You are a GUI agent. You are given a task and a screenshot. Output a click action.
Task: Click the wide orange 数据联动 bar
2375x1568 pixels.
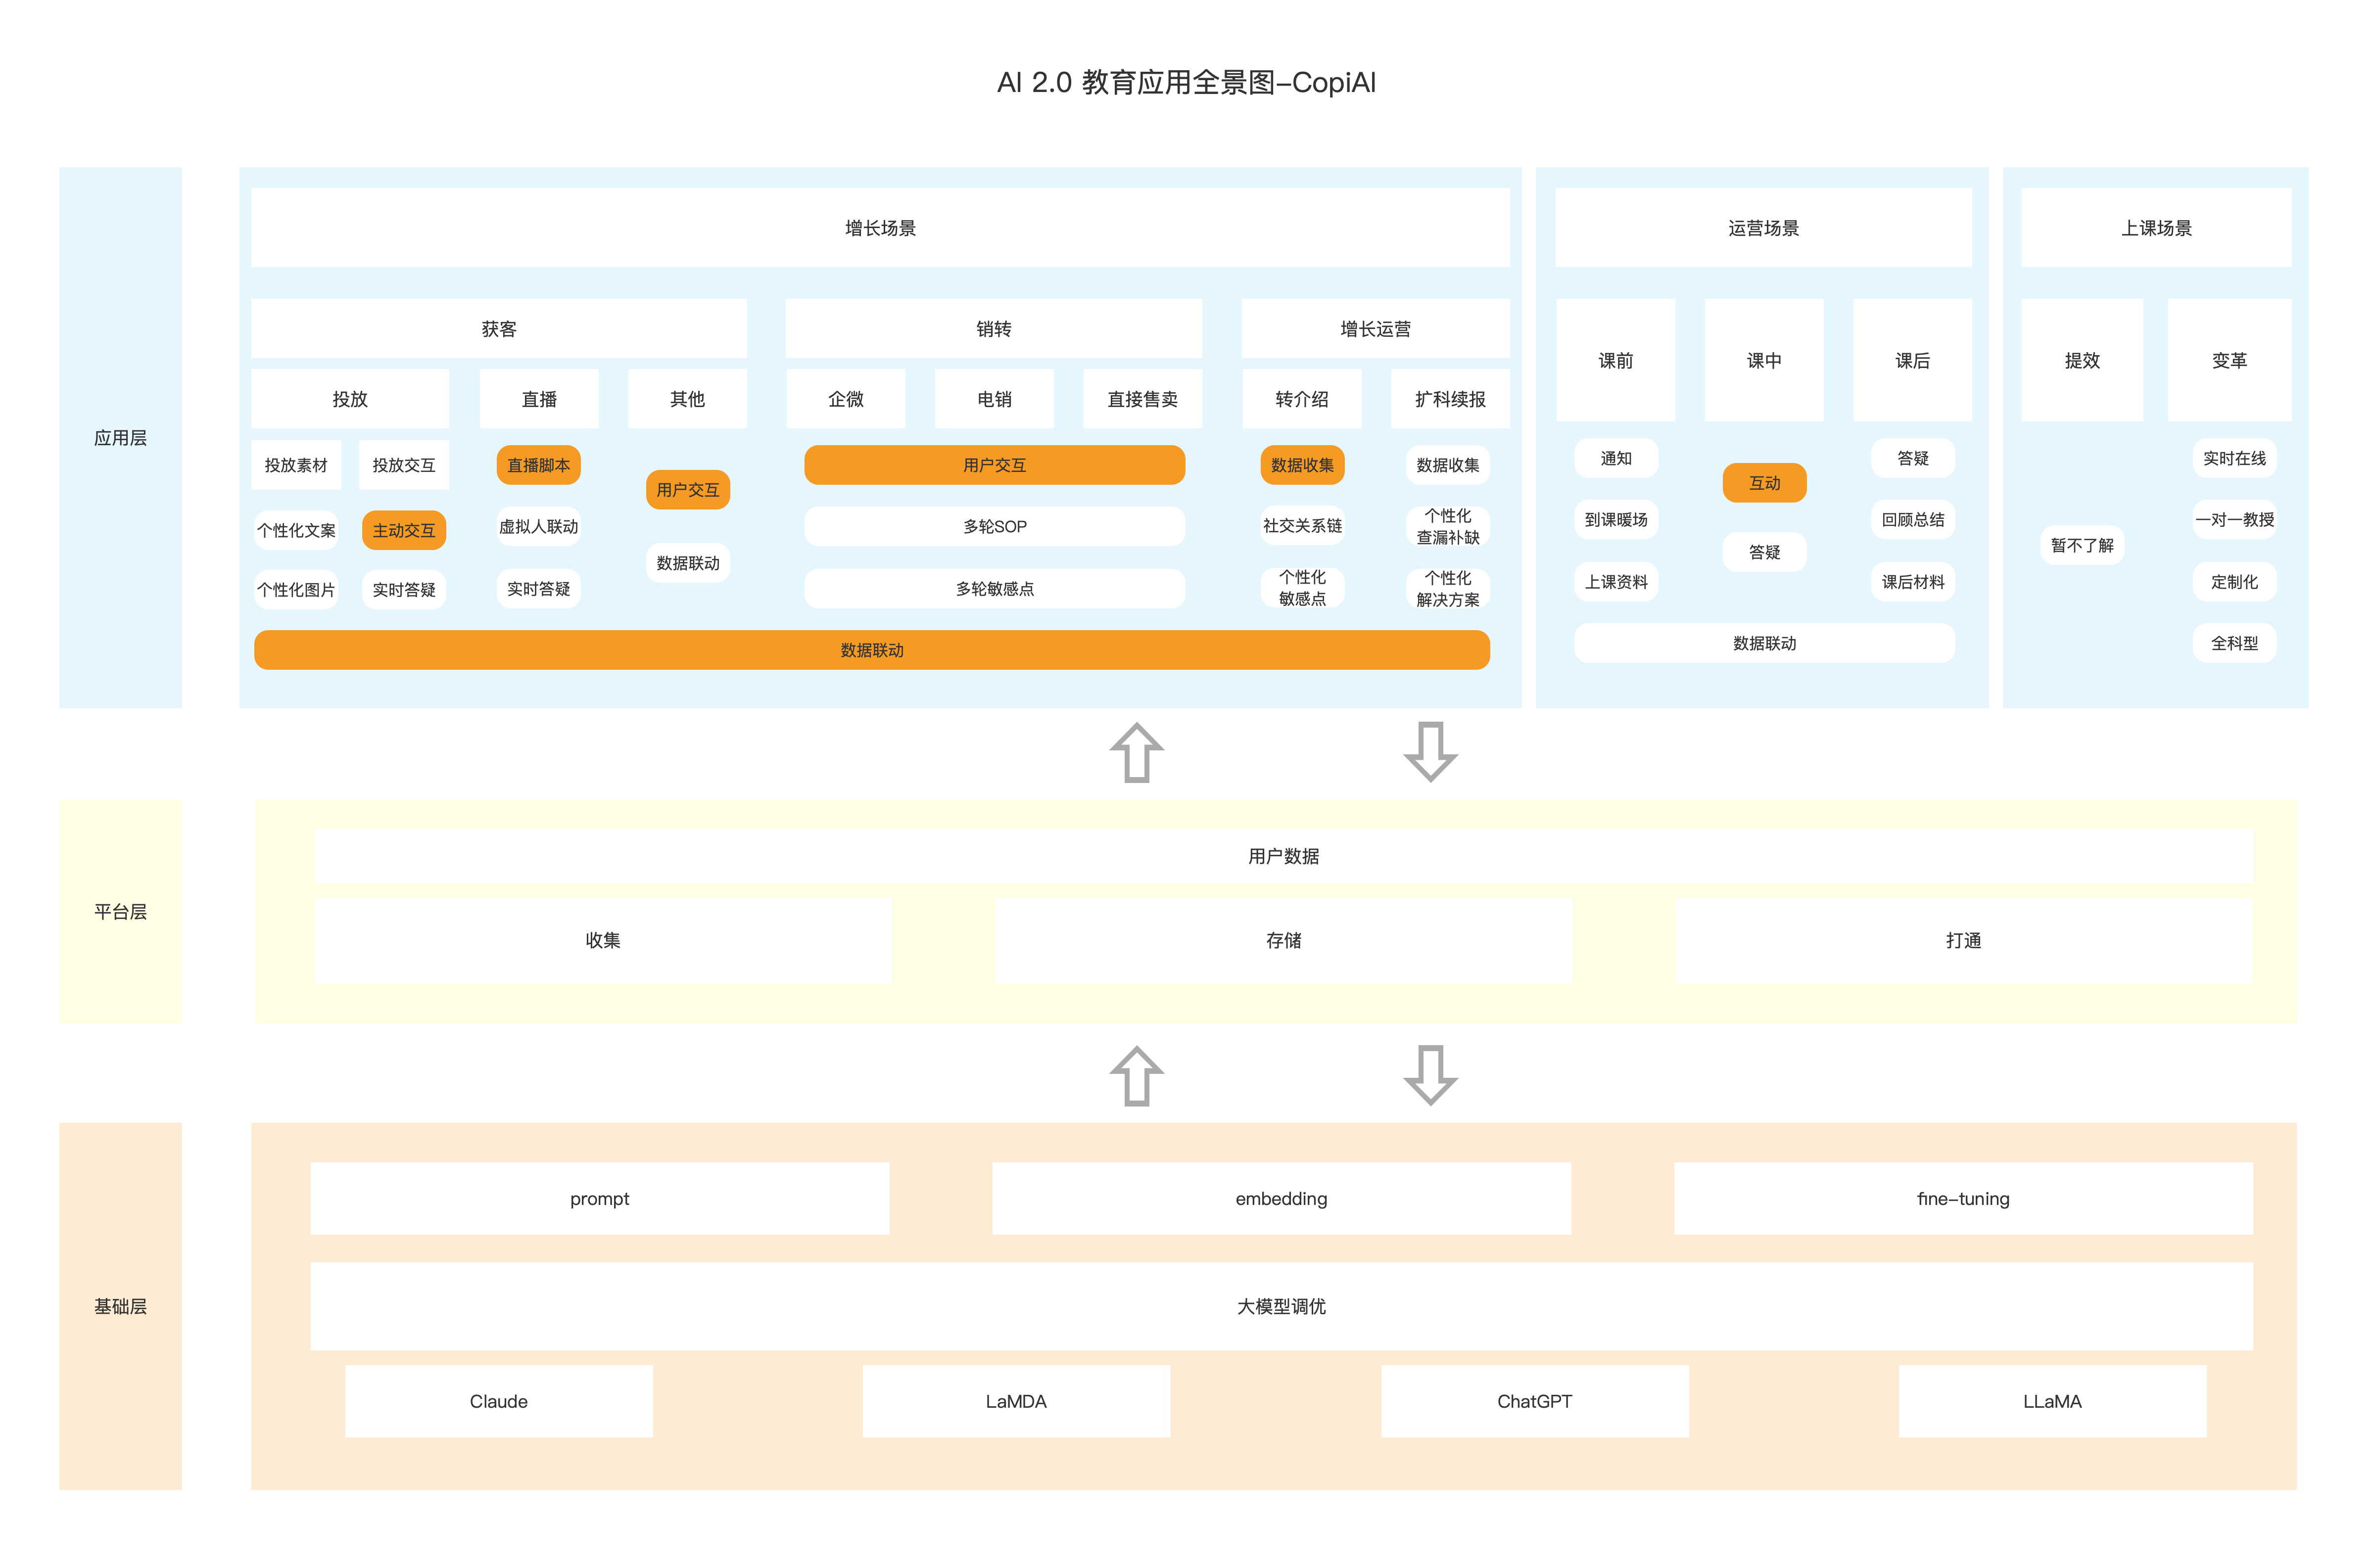(871, 650)
